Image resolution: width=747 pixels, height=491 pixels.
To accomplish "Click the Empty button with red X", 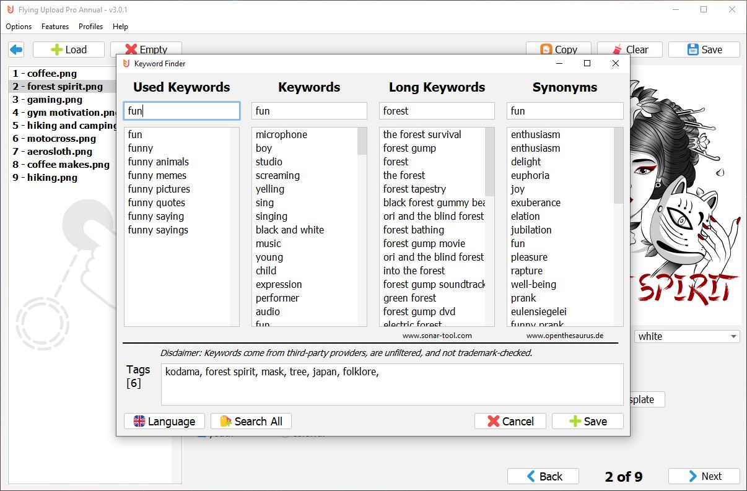I will (146, 50).
